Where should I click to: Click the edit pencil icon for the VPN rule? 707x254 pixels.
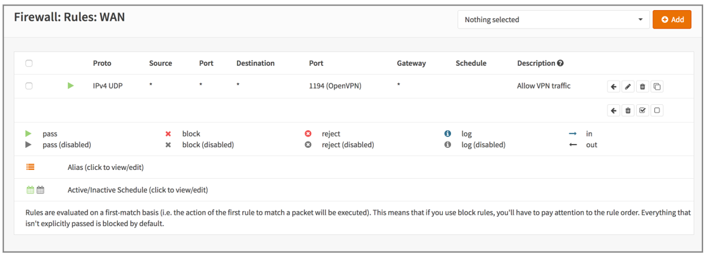coord(628,87)
